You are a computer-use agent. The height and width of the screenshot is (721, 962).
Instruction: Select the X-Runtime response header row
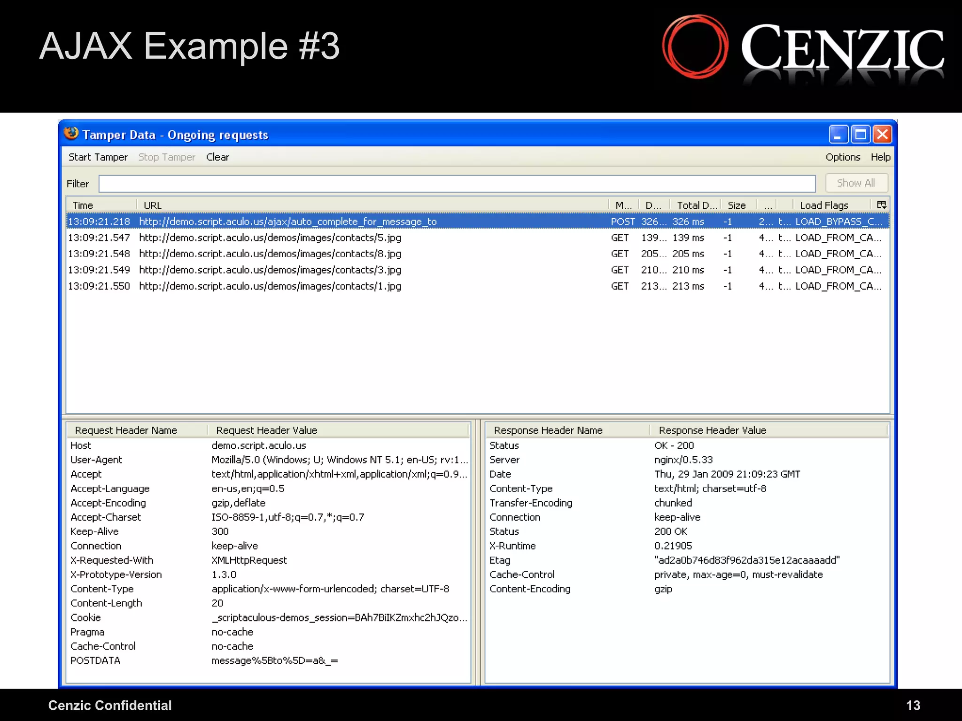[x=687, y=546]
